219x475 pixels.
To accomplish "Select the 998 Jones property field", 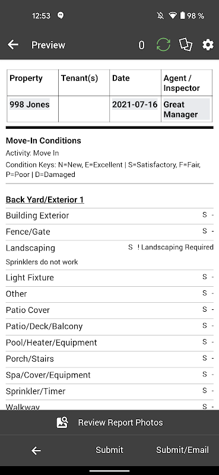I will [x=30, y=104].
